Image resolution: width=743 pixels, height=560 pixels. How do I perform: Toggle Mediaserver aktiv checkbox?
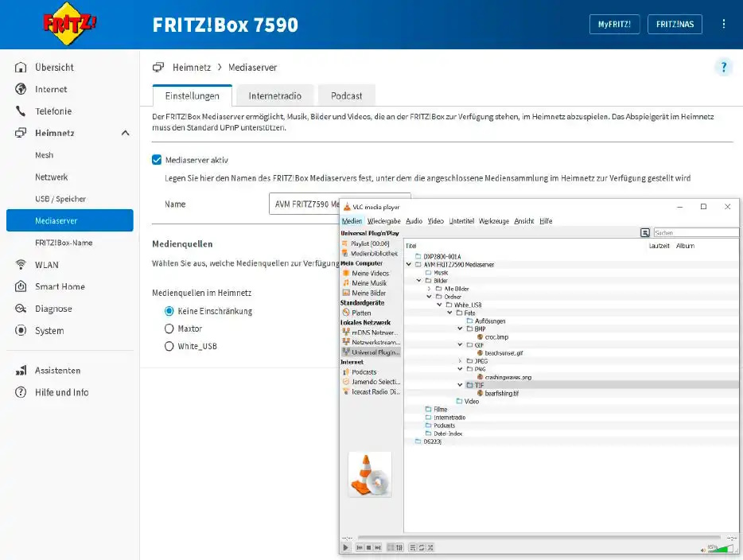[157, 160]
